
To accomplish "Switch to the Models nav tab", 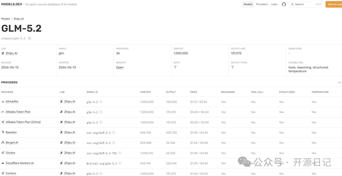I will pyautogui.click(x=248, y=4).
